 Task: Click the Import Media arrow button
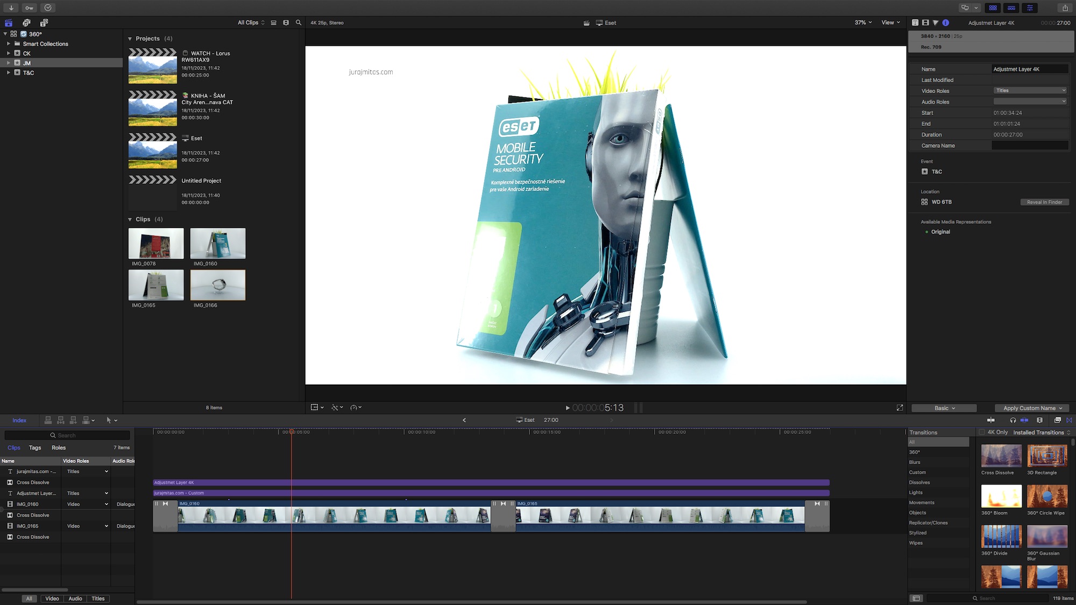tap(11, 8)
